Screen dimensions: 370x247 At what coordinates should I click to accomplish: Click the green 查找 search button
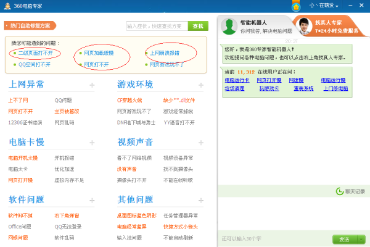(198, 26)
